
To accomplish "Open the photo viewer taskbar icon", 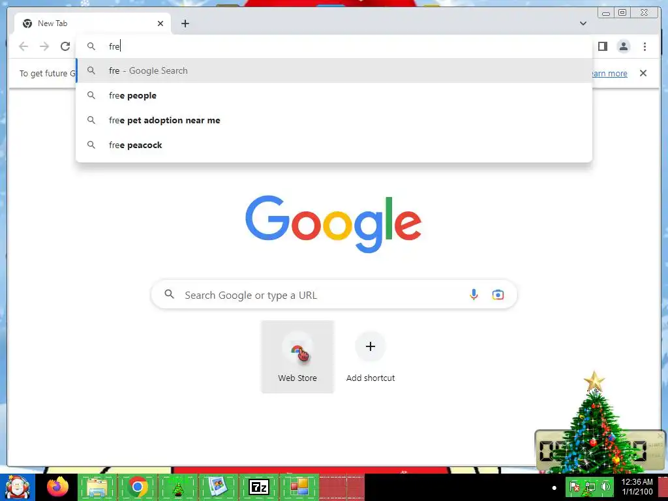I will (218, 487).
